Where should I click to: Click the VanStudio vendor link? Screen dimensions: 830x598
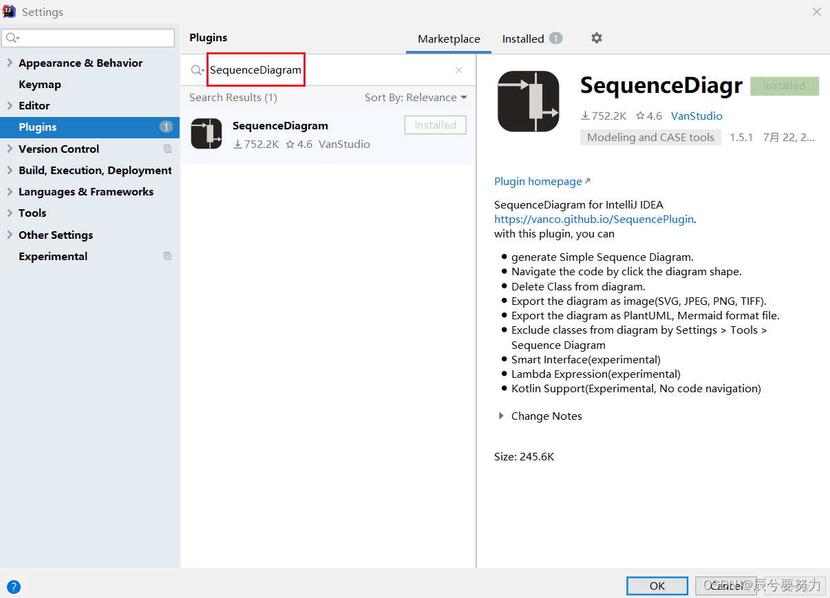pos(696,116)
